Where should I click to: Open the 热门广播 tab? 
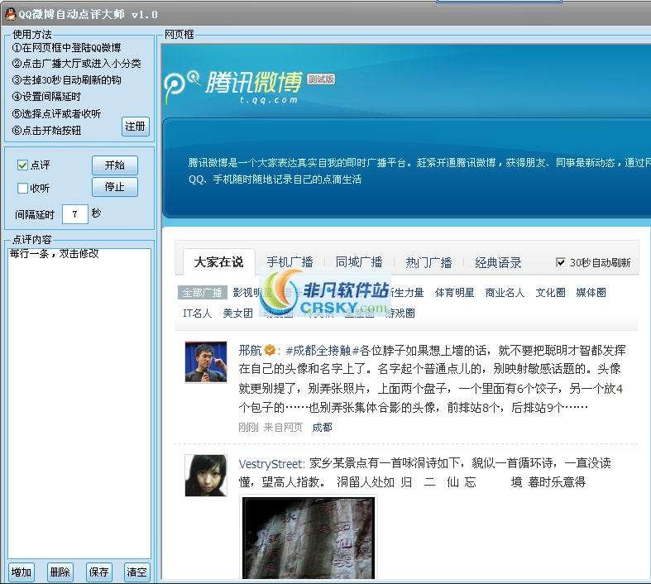coord(428,262)
